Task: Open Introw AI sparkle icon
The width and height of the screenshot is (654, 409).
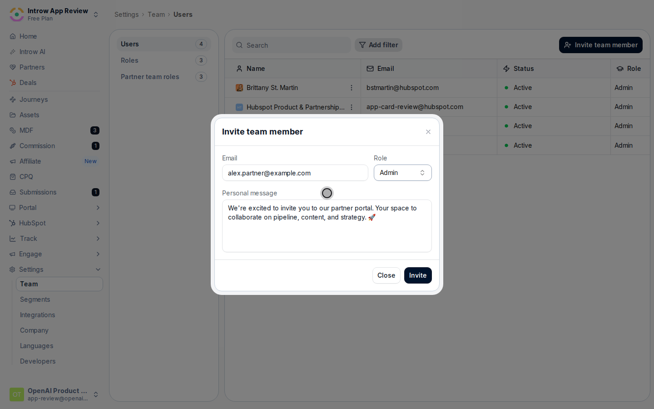Action: click(x=13, y=52)
